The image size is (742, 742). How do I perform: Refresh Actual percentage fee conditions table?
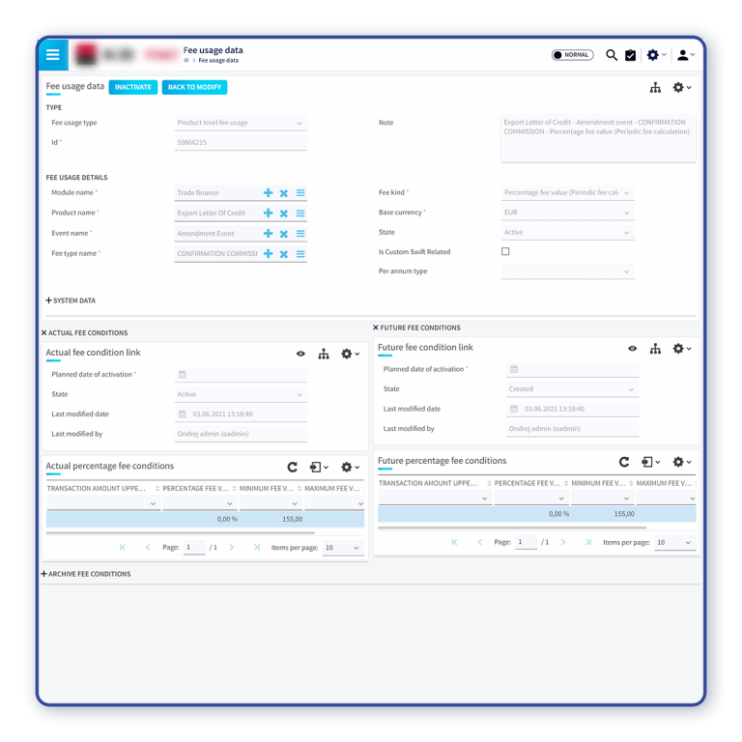(292, 467)
